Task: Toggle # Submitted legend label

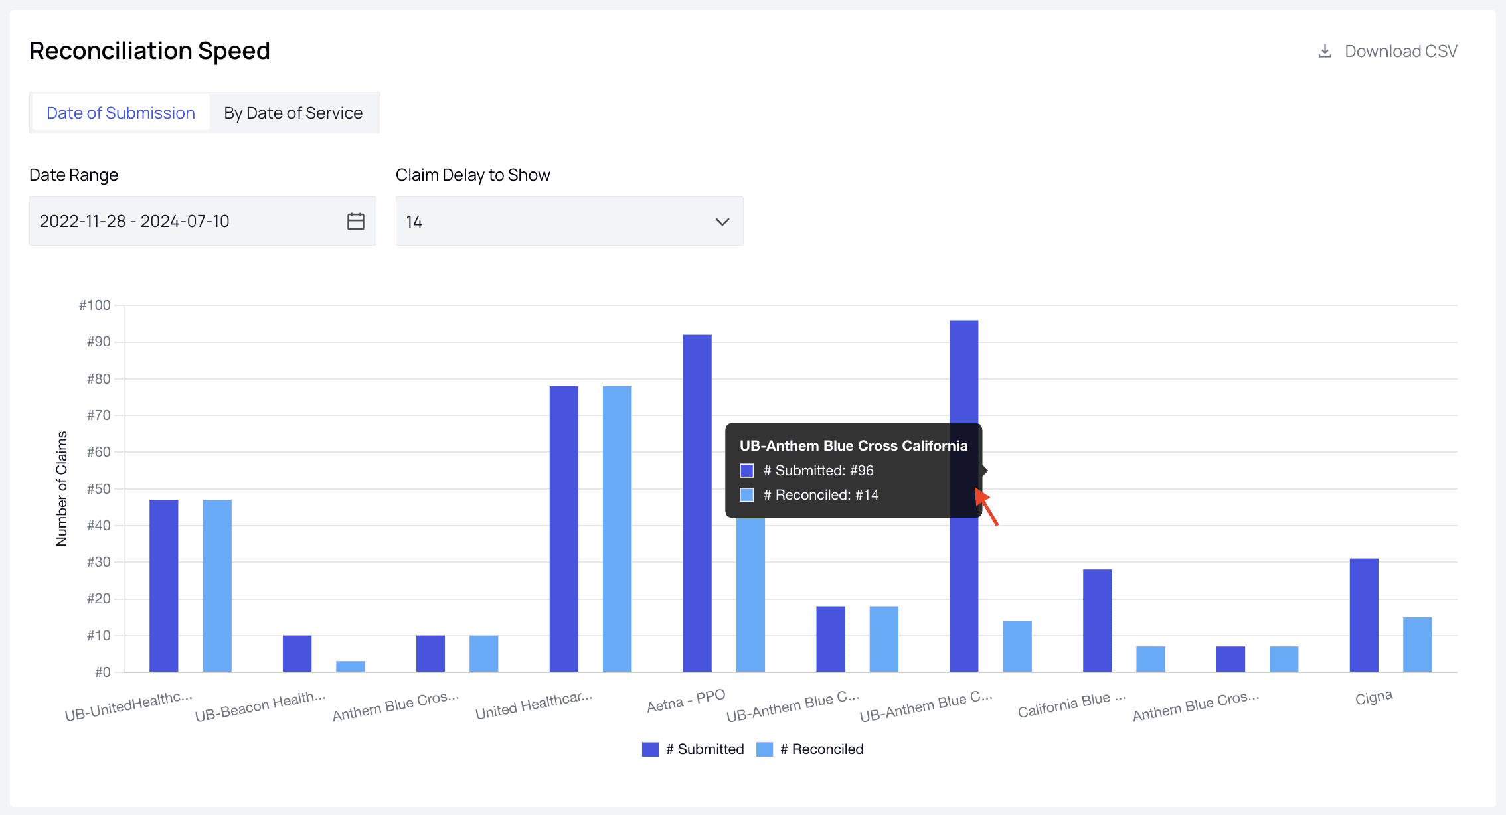Action: coord(705,749)
